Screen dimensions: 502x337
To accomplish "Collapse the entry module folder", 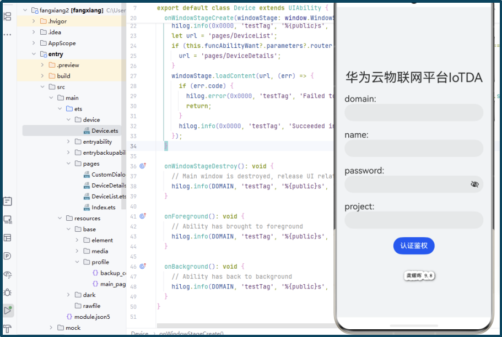I will click(x=34, y=54).
